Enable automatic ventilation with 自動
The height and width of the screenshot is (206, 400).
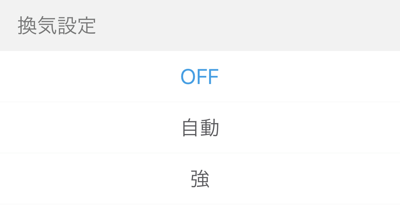pos(199,128)
